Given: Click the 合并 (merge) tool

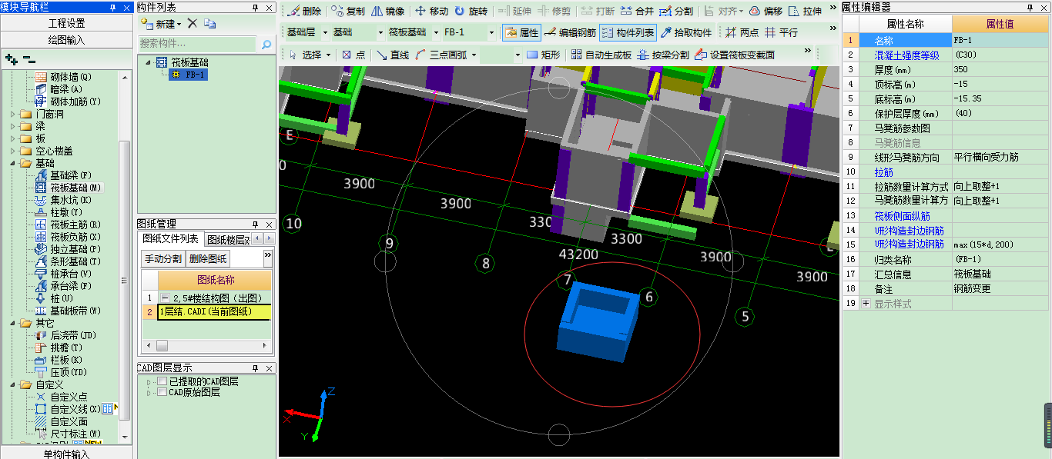Looking at the screenshot, I should click(x=637, y=12).
